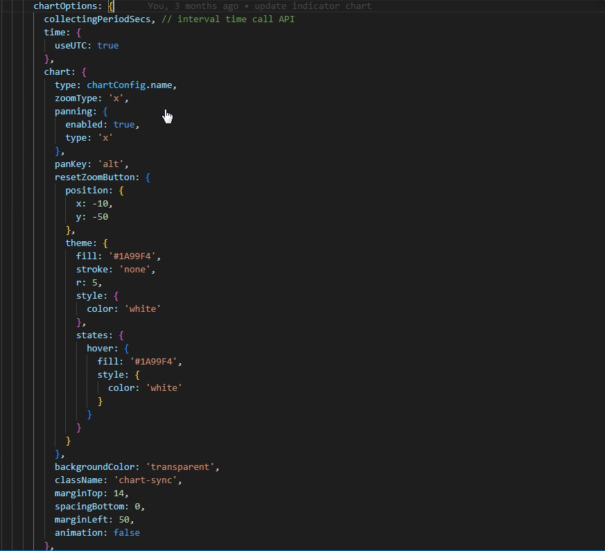Click the 'time:' property line

tap(62, 33)
